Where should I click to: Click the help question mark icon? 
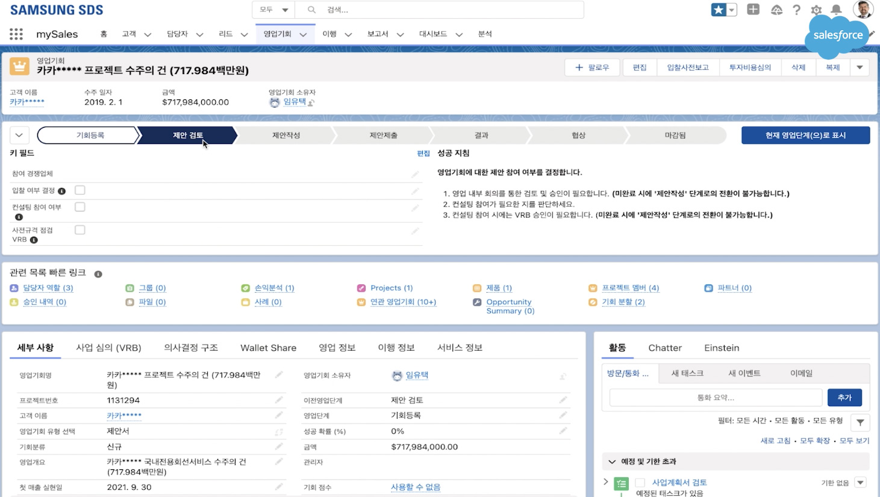pos(796,10)
